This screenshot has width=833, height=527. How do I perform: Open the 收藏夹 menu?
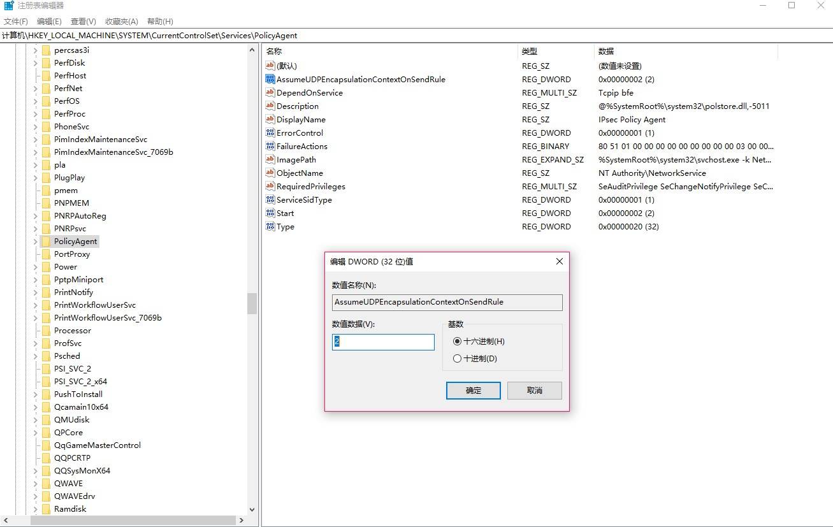coord(120,21)
